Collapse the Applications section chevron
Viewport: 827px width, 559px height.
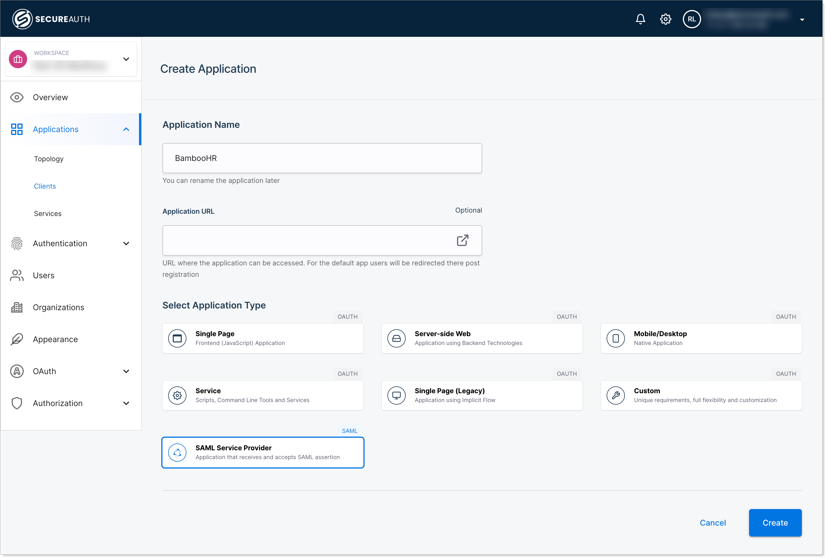tap(126, 129)
